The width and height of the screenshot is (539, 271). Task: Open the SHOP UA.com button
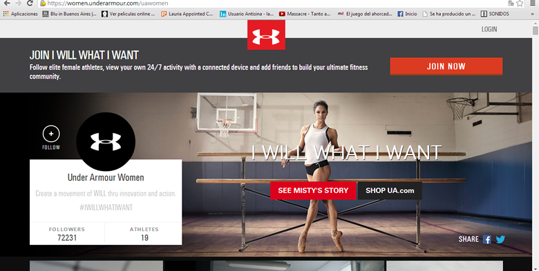coord(390,190)
